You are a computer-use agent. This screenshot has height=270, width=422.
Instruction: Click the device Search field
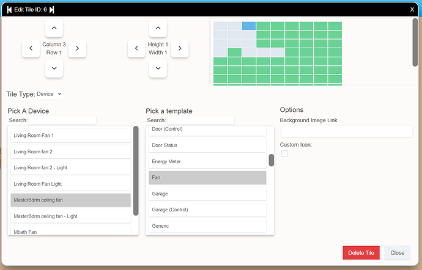click(x=62, y=120)
